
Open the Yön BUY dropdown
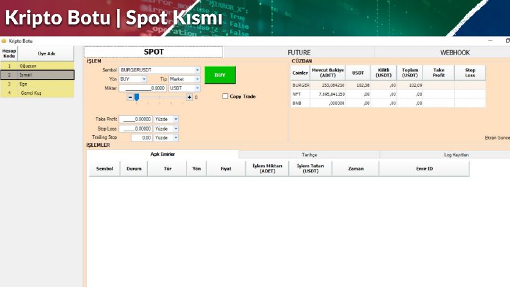pos(144,79)
